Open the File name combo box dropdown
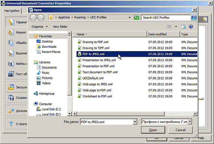The height and width of the screenshot is (144, 214). click(x=135, y=122)
